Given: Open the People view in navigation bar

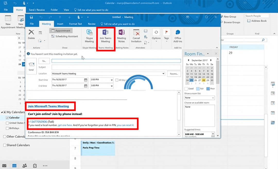Looking at the screenshot, I should click(x=24, y=166).
